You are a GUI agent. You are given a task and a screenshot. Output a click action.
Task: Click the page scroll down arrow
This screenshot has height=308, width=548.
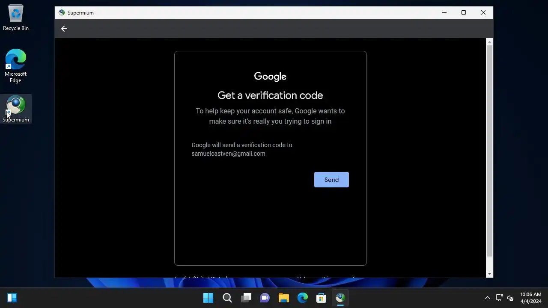point(490,274)
